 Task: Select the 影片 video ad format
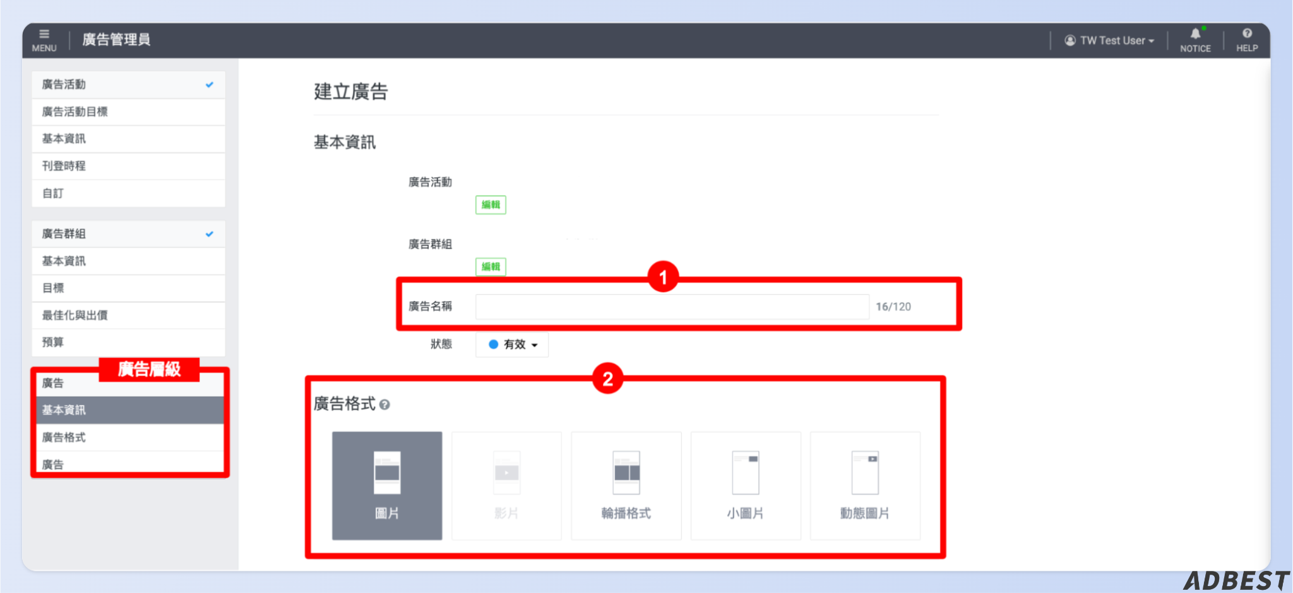point(506,486)
